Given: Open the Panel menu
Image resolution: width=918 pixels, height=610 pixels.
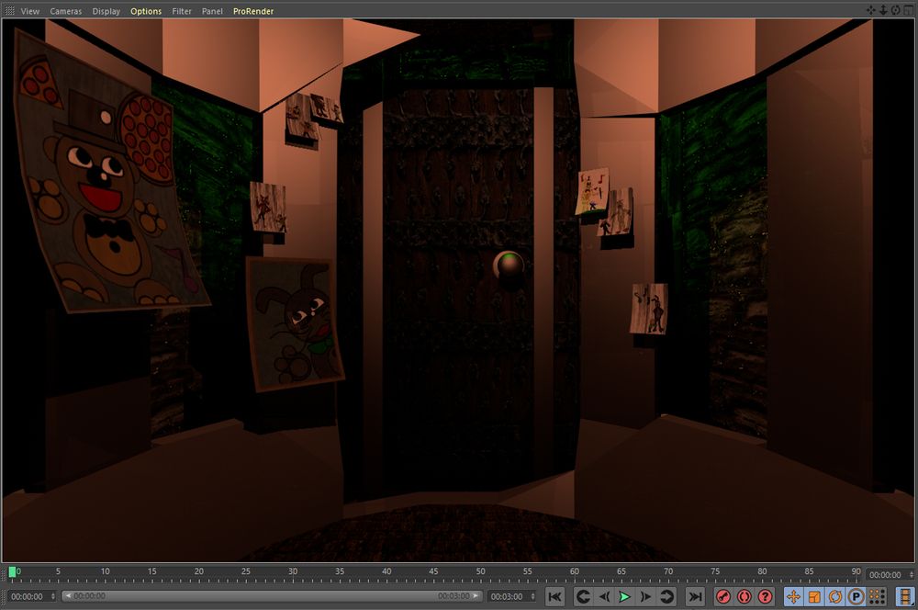Looking at the screenshot, I should 212,11.
